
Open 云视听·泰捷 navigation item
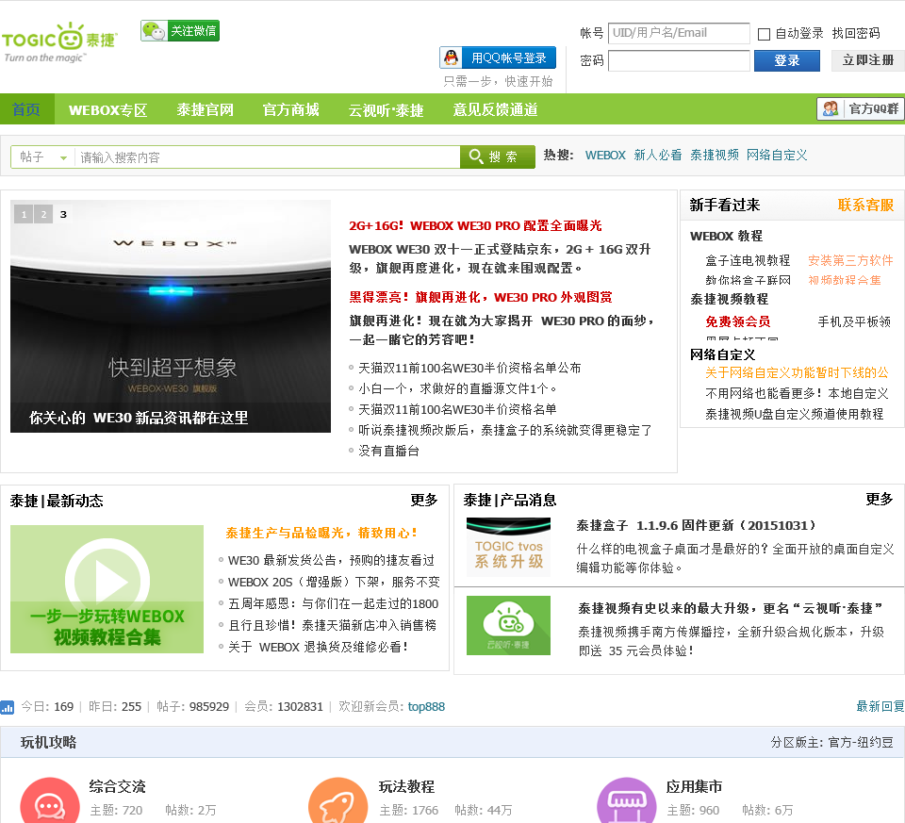387,109
